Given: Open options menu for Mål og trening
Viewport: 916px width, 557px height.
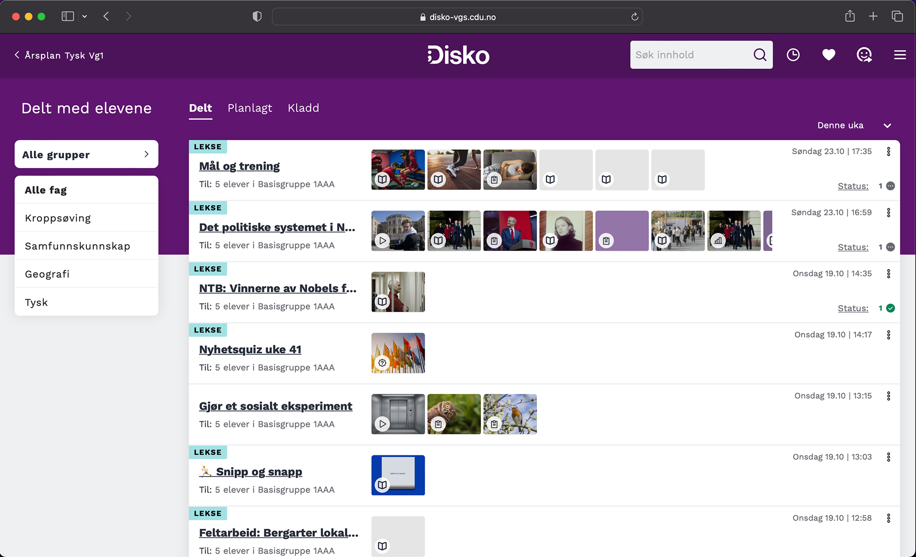Looking at the screenshot, I should tap(888, 151).
